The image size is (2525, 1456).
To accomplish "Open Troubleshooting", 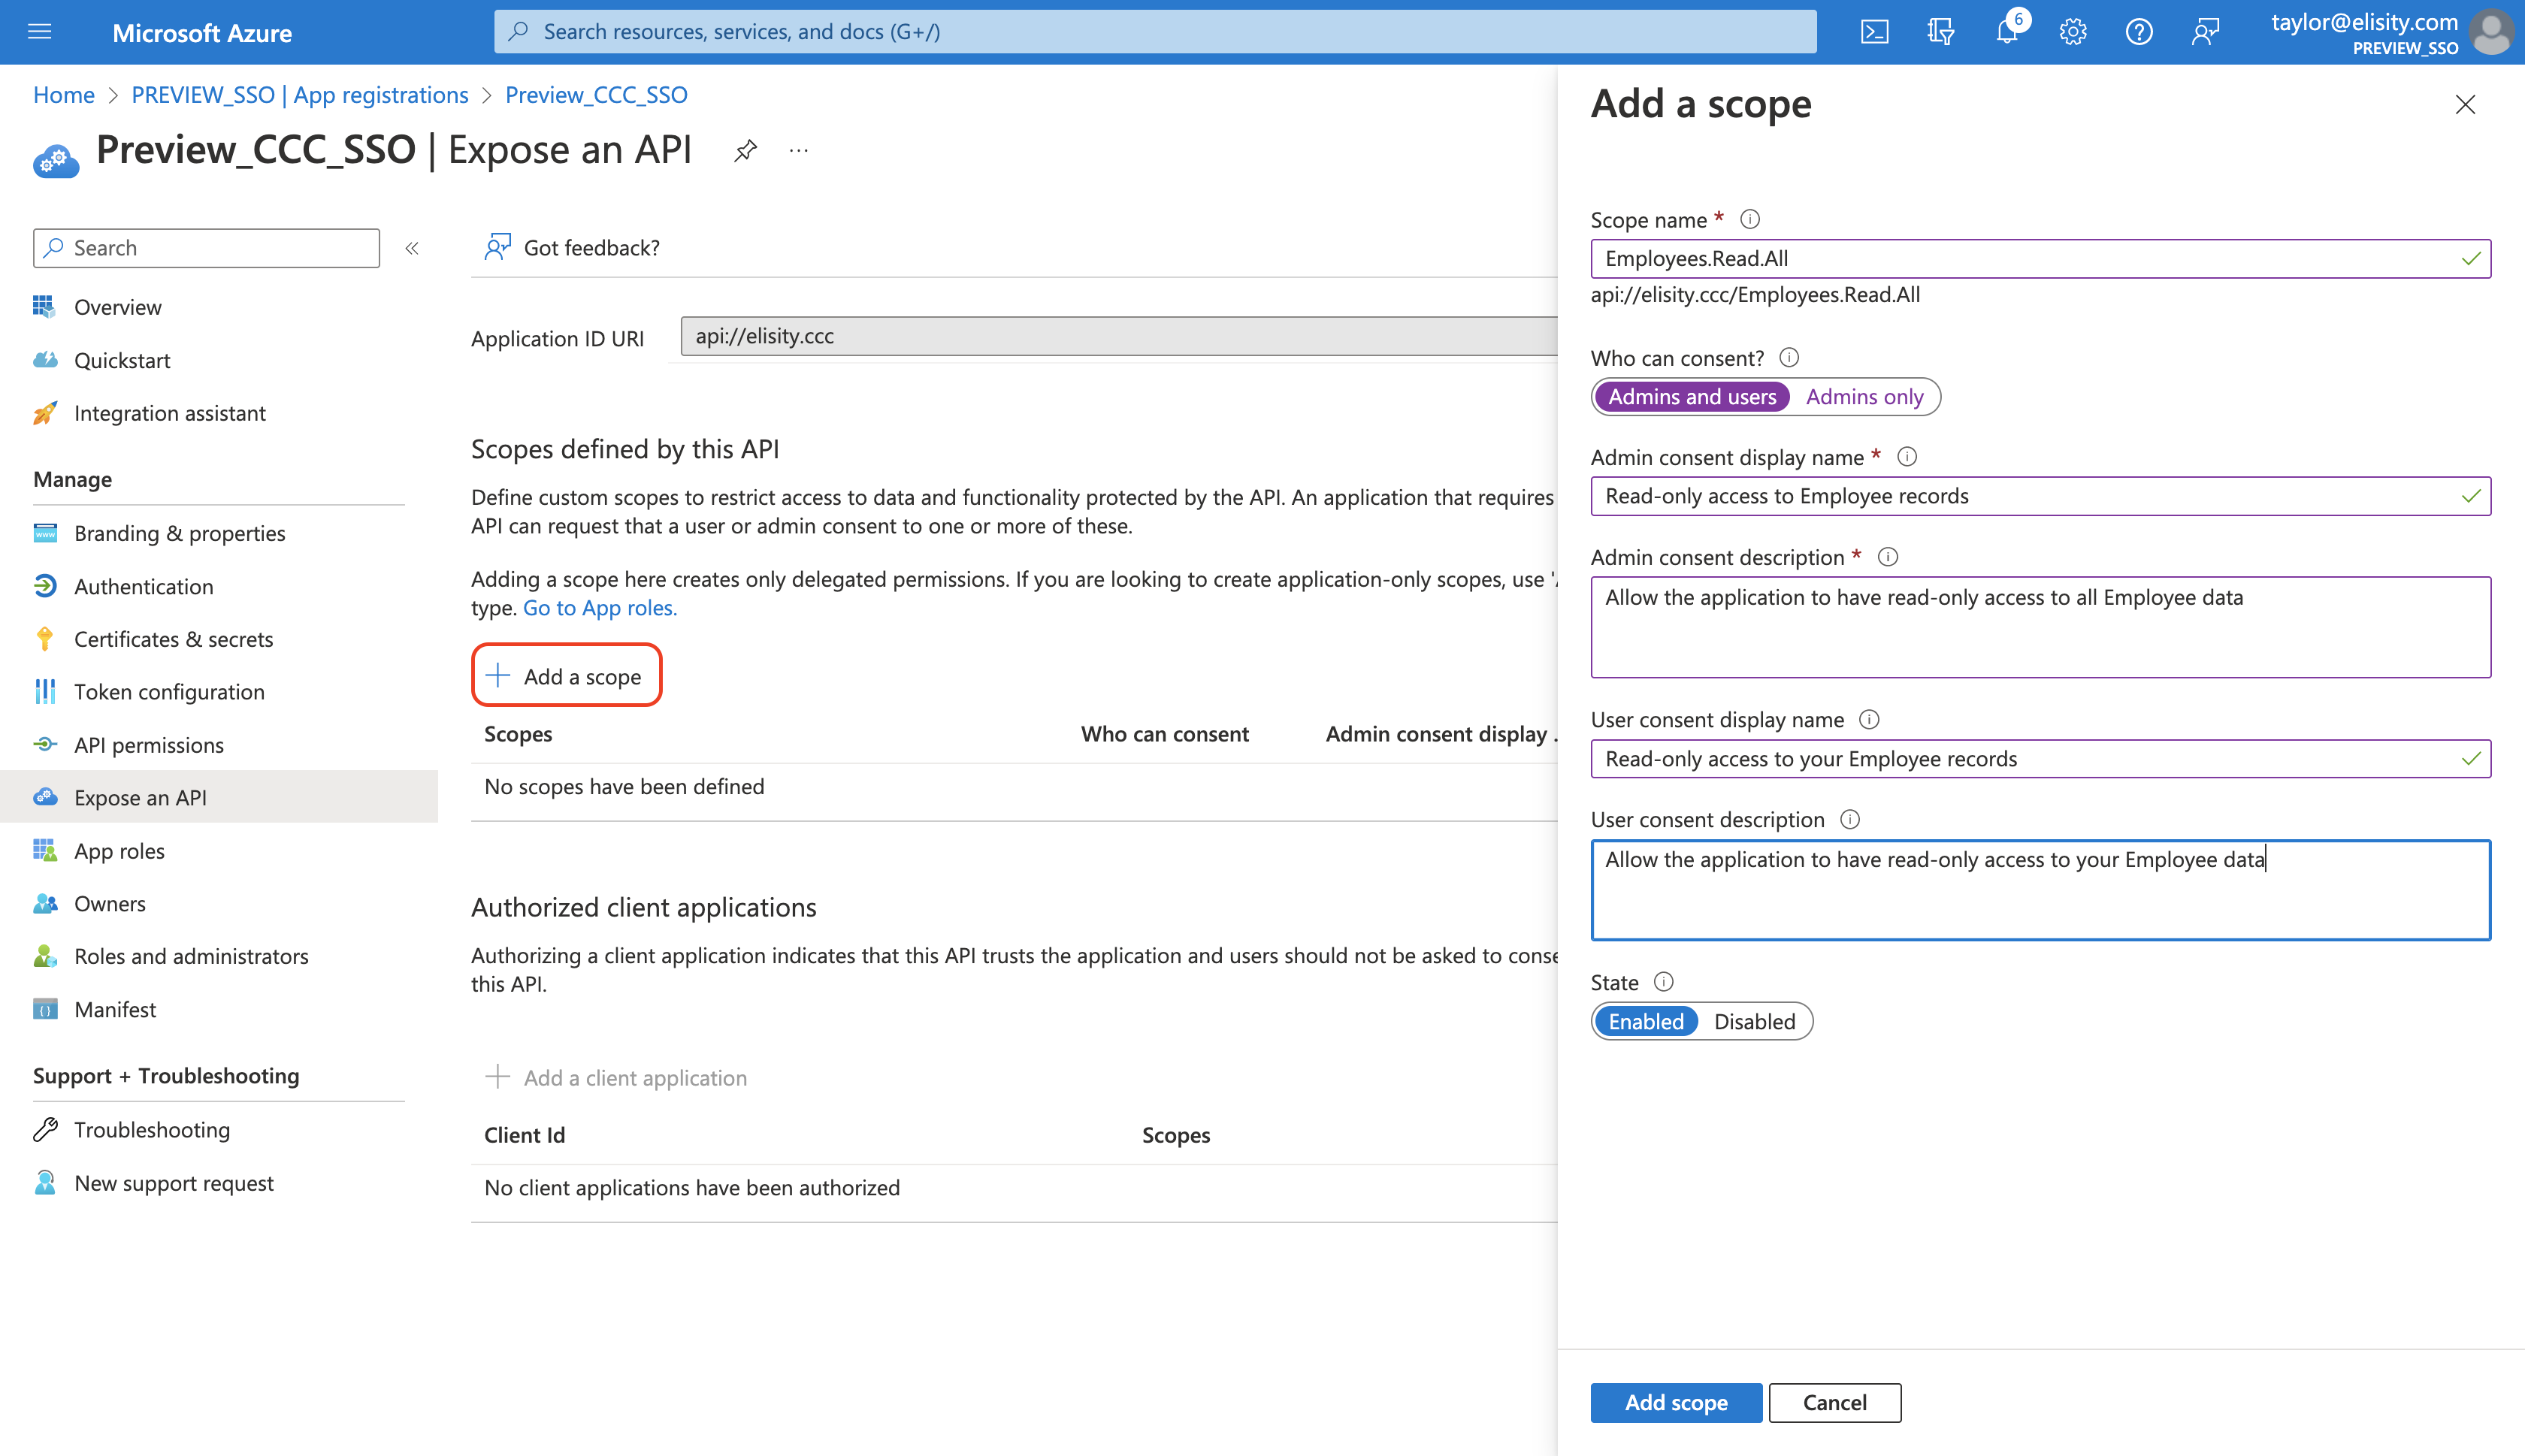I will point(152,1130).
